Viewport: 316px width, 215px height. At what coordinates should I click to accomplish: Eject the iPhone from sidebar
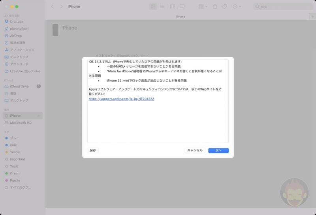coord(38,116)
